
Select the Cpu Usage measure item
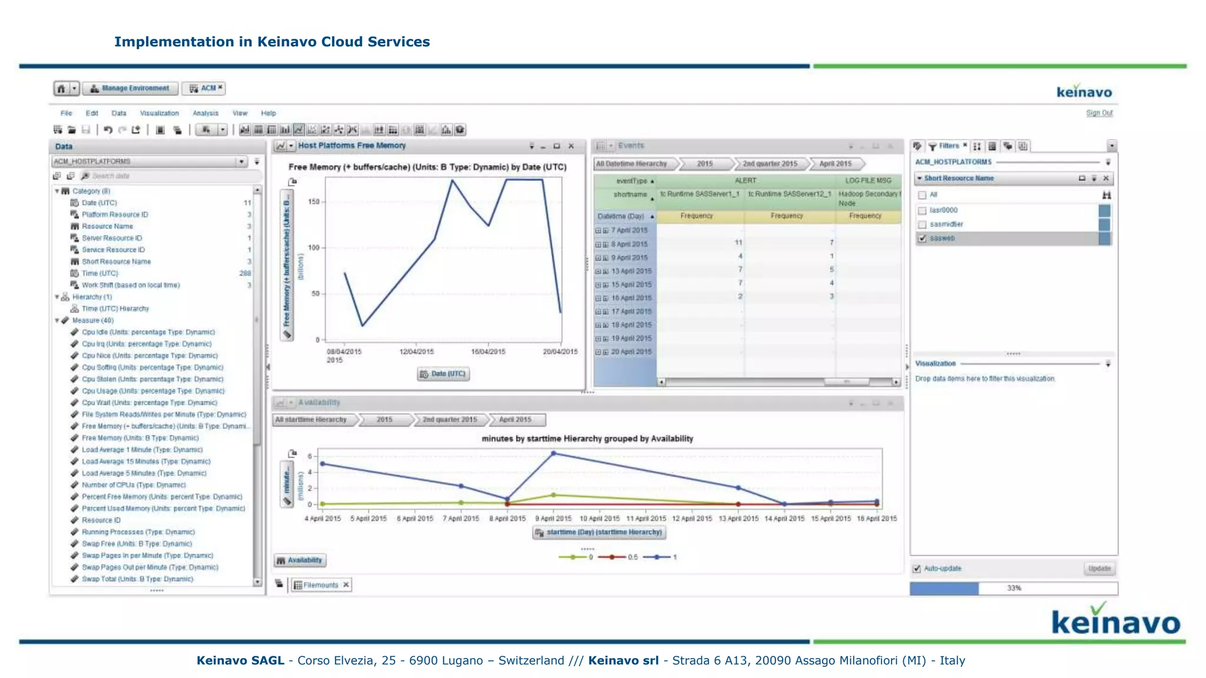[153, 391]
